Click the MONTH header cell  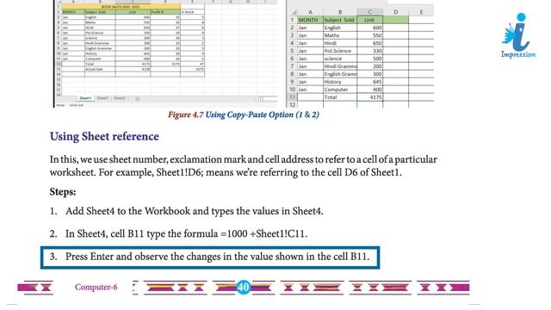coord(310,20)
